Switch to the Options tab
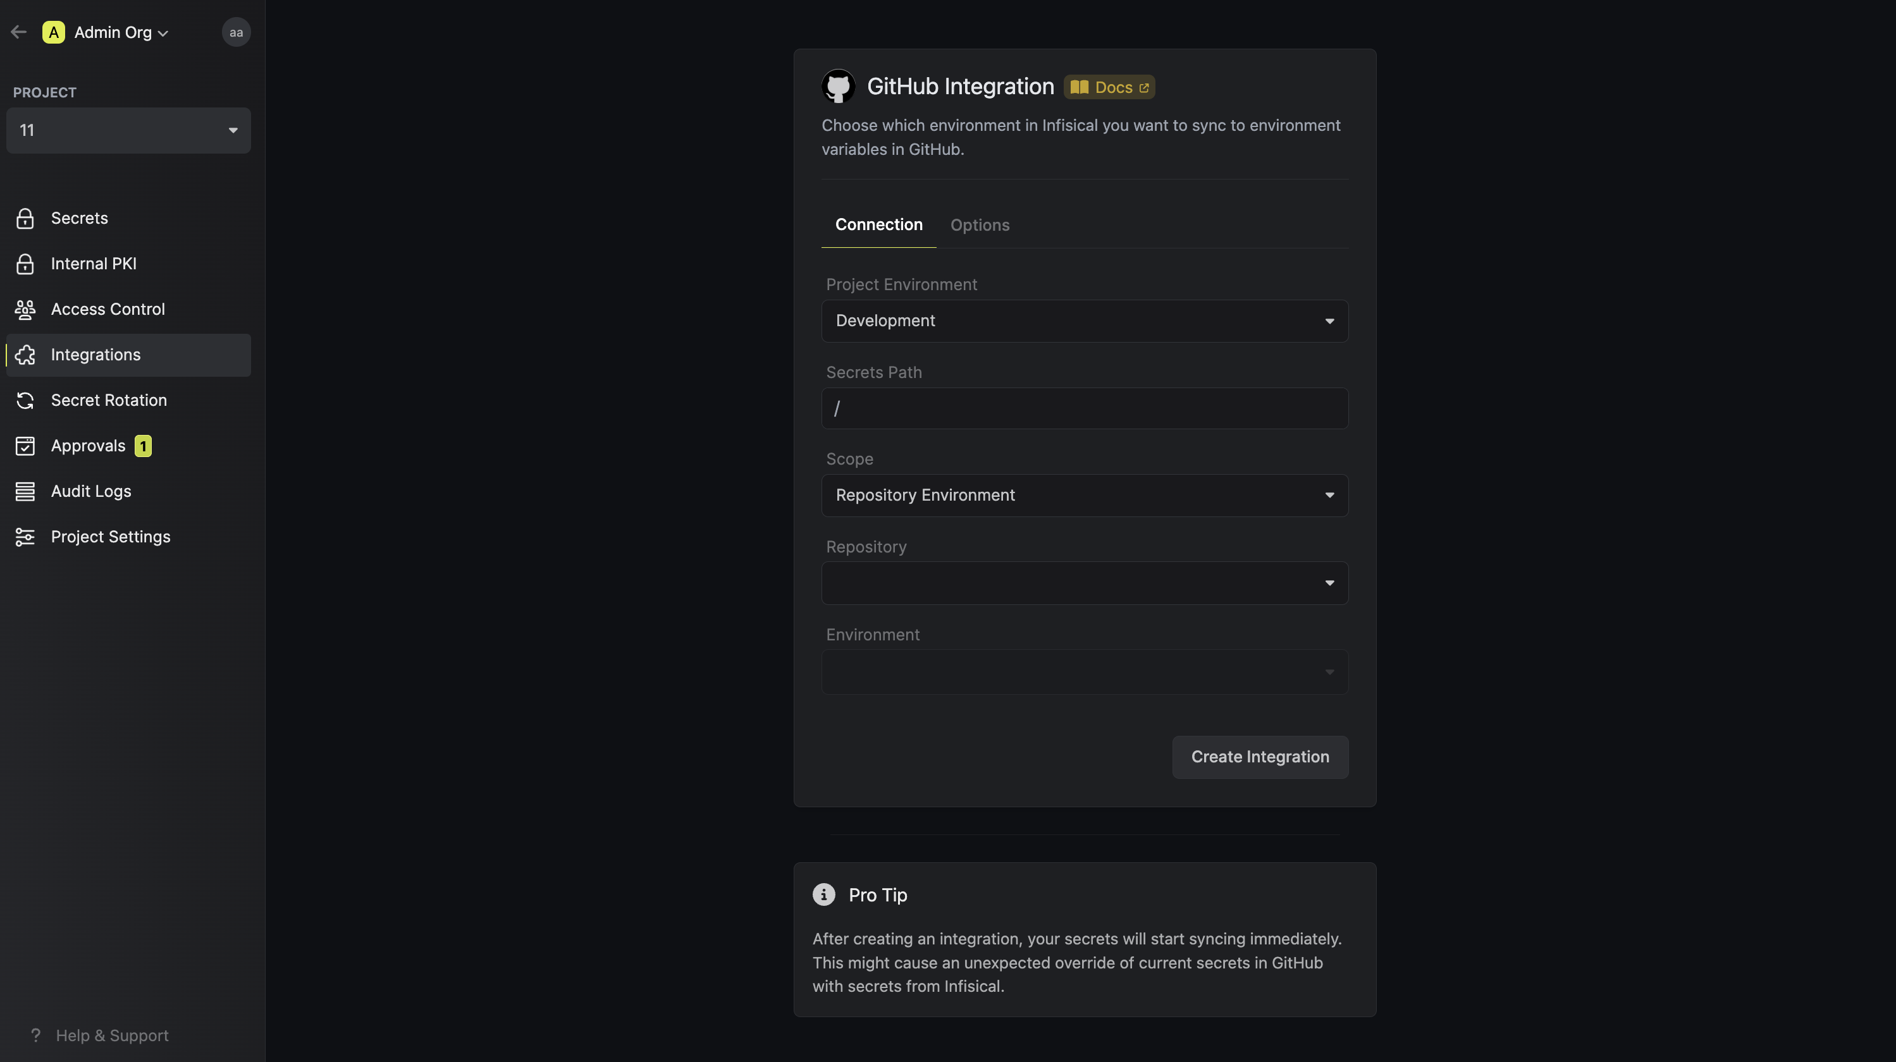The height and width of the screenshot is (1062, 1896). (980, 225)
